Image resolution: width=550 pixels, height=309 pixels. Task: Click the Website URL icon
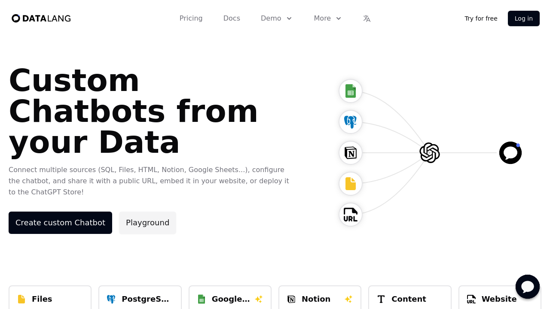coord(471,299)
